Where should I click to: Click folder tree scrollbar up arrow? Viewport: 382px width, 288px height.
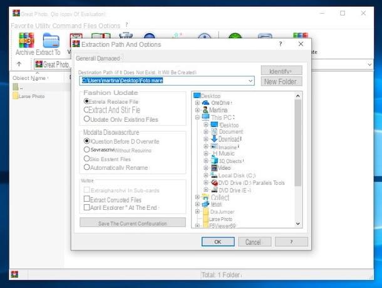297,96
